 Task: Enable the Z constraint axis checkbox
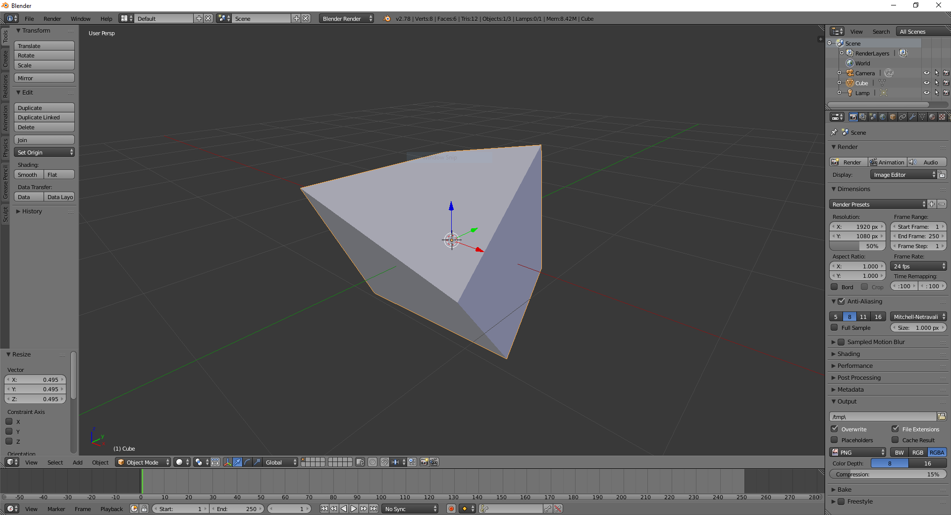click(9, 441)
